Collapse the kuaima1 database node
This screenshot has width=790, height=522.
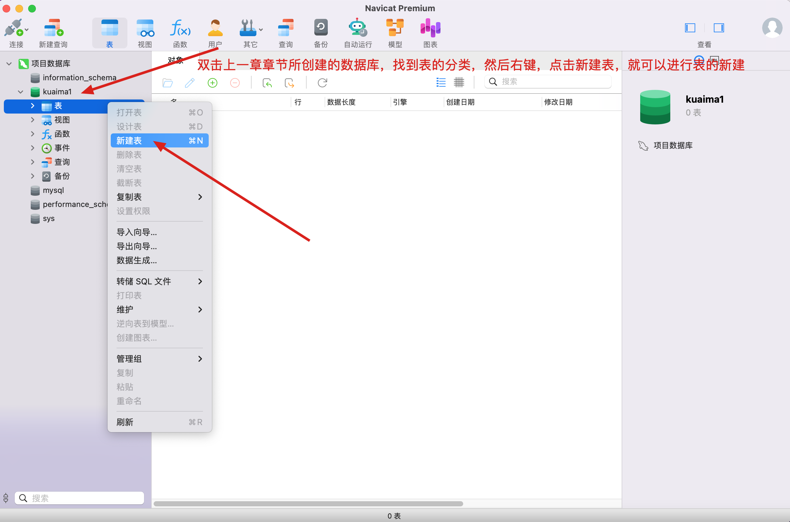(21, 91)
